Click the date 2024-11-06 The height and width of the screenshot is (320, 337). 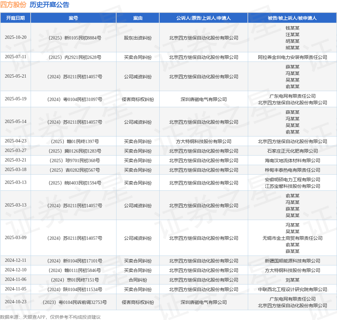16,280
